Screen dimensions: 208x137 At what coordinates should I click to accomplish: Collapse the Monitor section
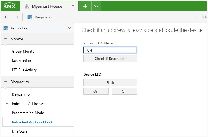click(x=5, y=39)
